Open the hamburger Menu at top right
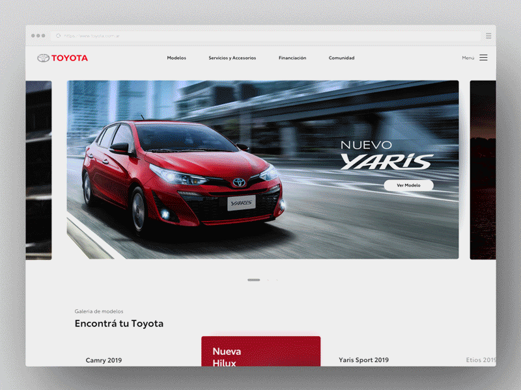521x390 pixels. 483,57
